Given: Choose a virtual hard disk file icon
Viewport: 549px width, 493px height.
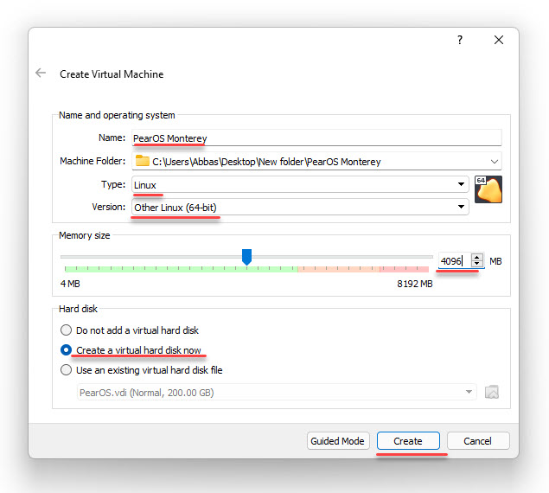Looking at the screenshot, I should [x=492, y=392].
